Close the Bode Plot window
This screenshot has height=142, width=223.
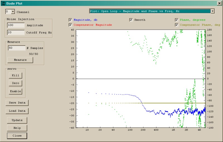(x=219, y=3)
